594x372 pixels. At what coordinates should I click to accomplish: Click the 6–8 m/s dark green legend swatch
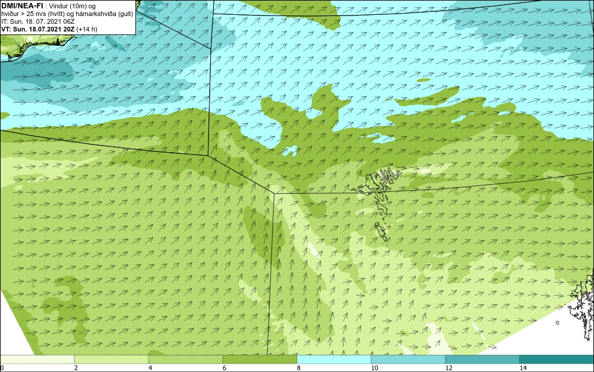tap(260, 360)
